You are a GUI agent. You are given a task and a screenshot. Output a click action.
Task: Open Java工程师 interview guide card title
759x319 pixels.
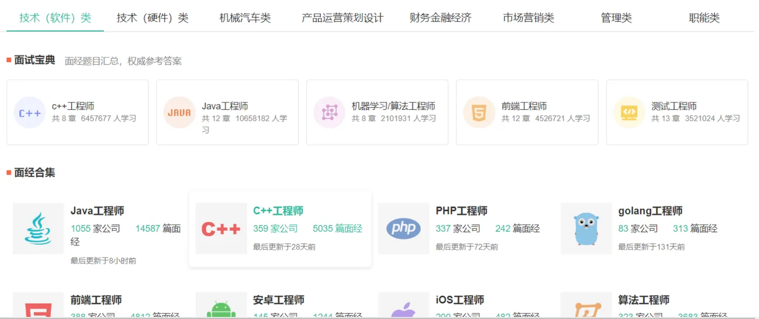pos(225,106)
